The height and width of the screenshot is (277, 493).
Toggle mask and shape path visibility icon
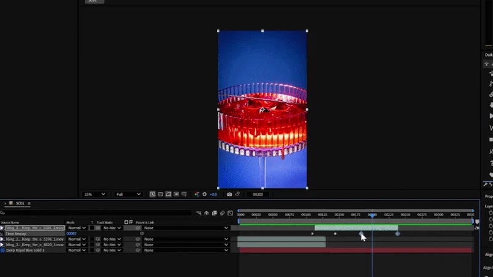tap(168, 194)
